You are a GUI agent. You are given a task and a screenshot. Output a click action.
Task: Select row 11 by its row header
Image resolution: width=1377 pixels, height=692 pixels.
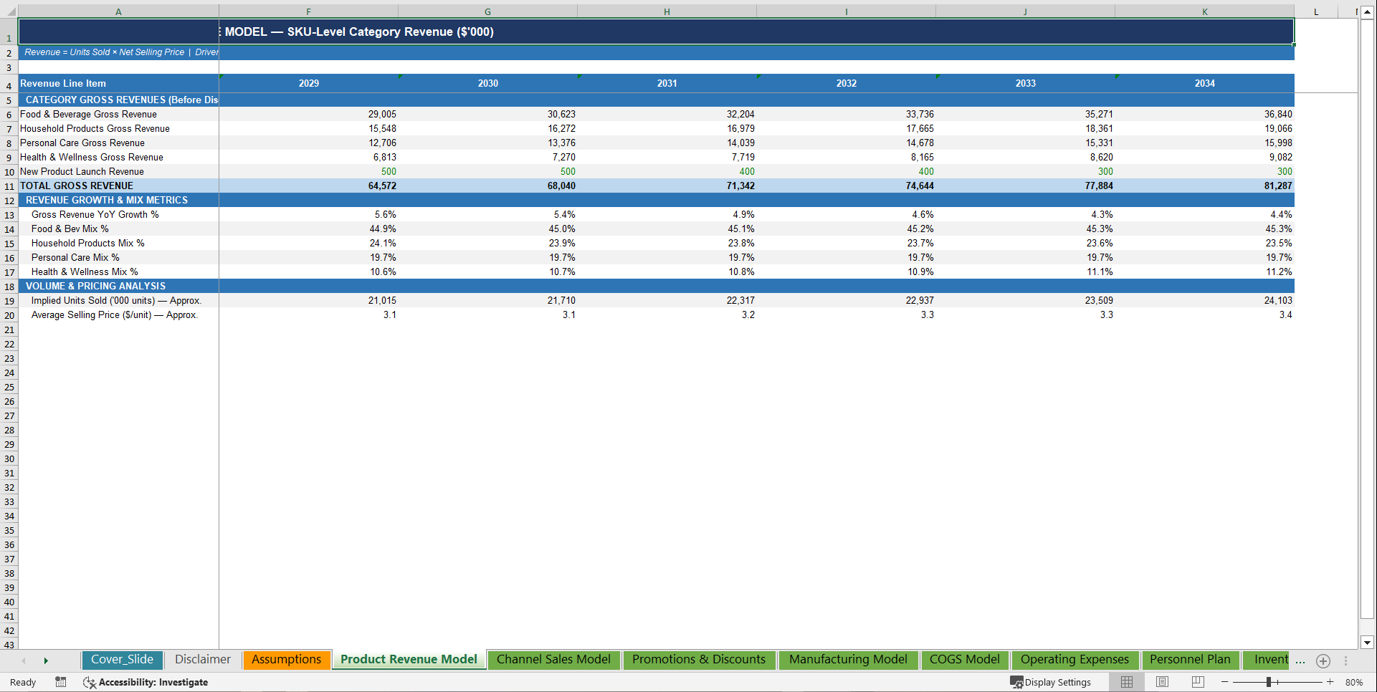9,186
